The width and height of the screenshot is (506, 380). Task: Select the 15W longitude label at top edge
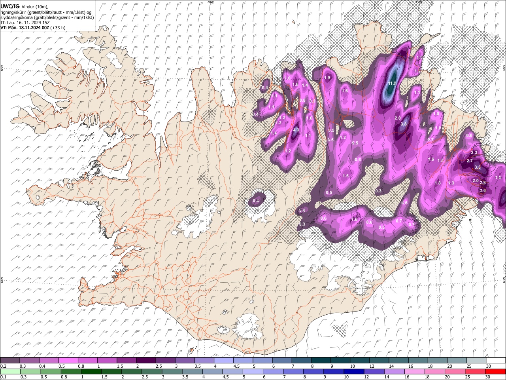pos(419,2)
